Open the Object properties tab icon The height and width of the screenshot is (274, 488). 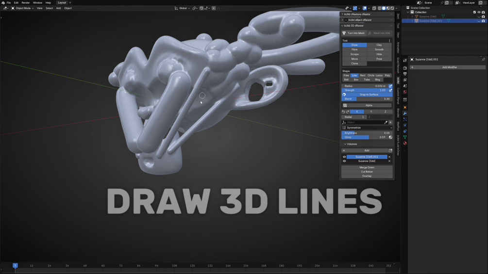pyautogui.click(x=405, y=107)
